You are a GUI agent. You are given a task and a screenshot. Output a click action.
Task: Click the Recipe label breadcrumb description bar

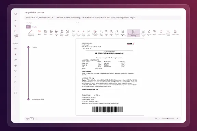[x=103, y=18]
